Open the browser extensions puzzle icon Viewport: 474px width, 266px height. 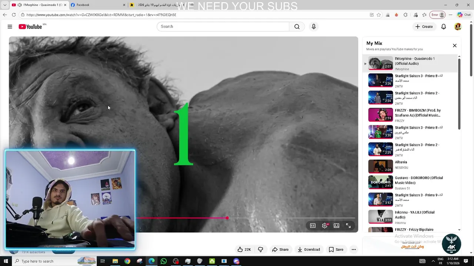[x=405, y=15]
